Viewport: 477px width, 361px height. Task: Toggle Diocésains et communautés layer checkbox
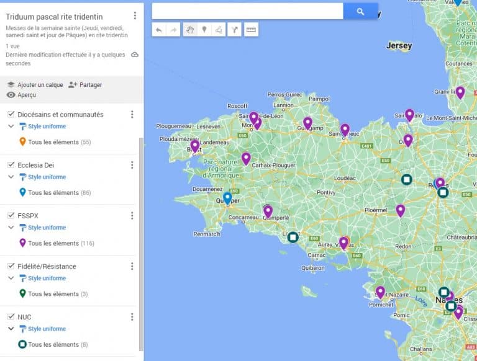tap(11, 114)
